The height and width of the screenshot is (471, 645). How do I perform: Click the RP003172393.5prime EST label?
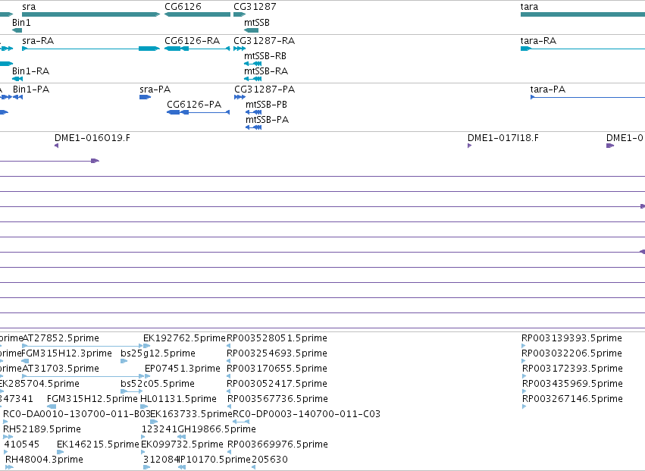click(x=572, y=369)
